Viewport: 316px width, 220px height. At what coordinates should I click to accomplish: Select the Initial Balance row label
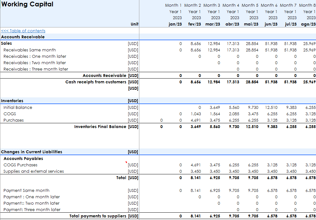point(18,107)
